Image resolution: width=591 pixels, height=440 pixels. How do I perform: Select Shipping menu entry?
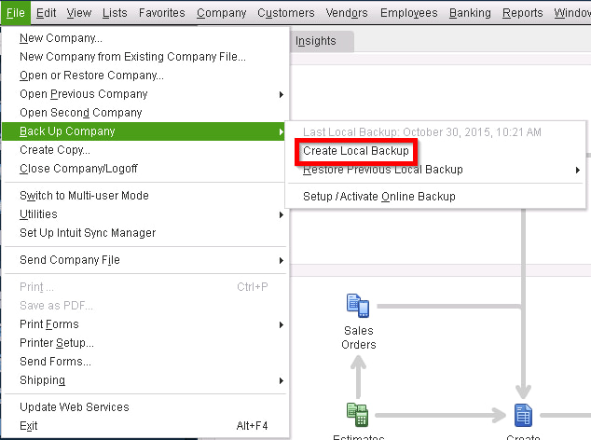click(x=145, y=380)
